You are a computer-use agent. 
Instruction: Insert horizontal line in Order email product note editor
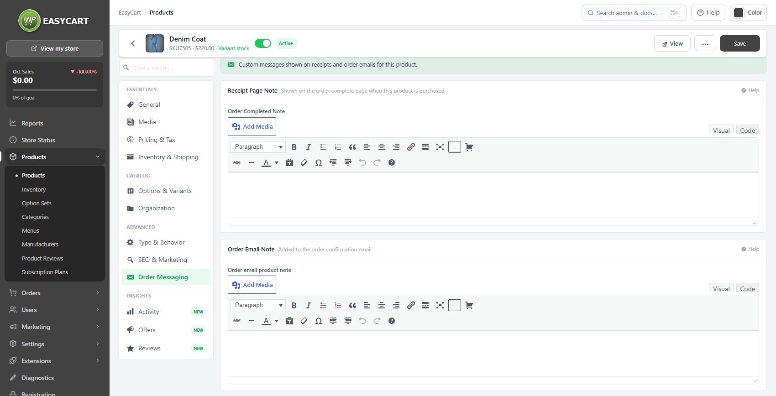(x=252, y=321)
